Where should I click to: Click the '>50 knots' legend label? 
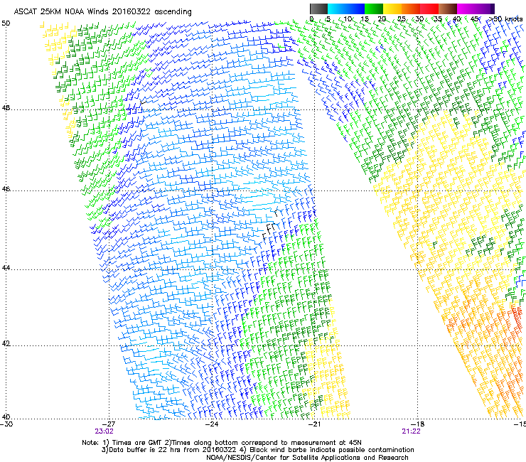(505, 18)
